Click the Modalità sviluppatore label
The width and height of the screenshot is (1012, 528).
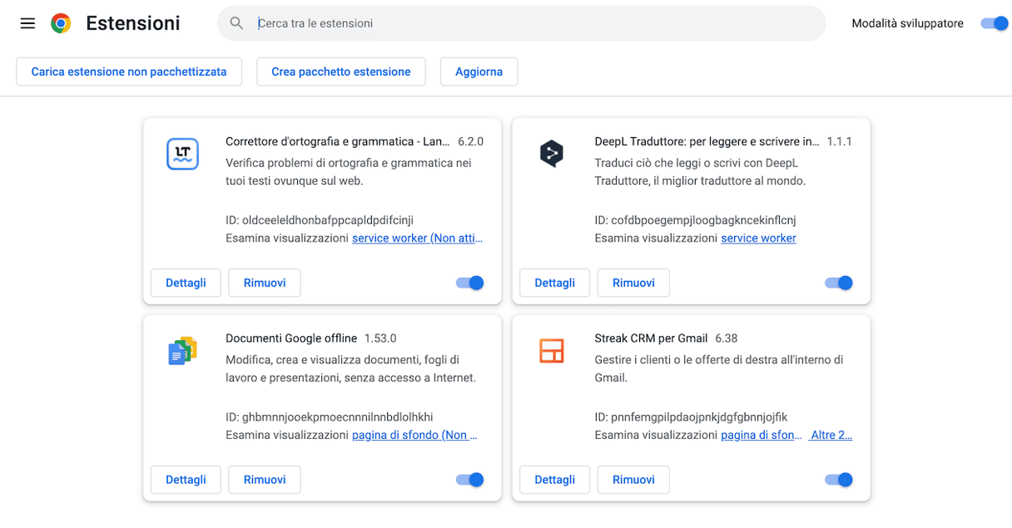point(907,23)
